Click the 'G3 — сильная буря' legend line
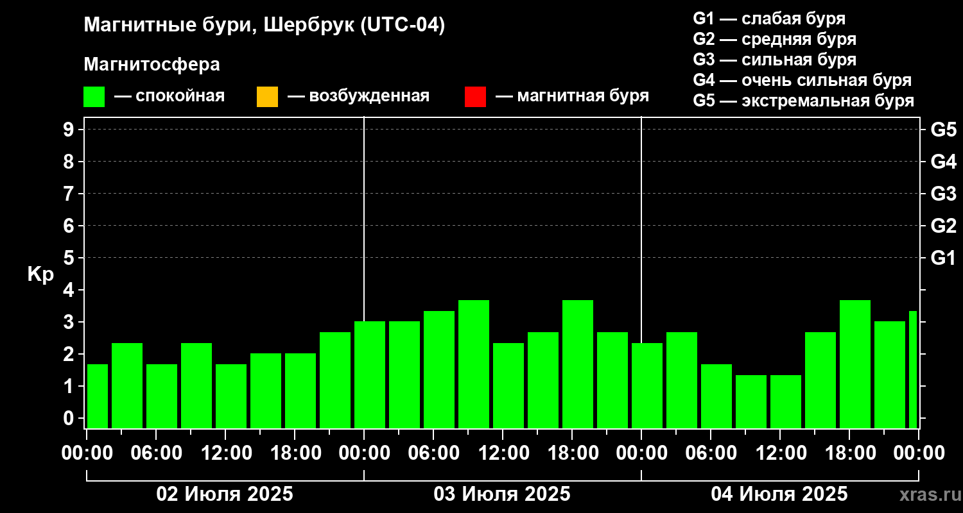The height and width of the screenshot is (513, 963). (774, 60)
